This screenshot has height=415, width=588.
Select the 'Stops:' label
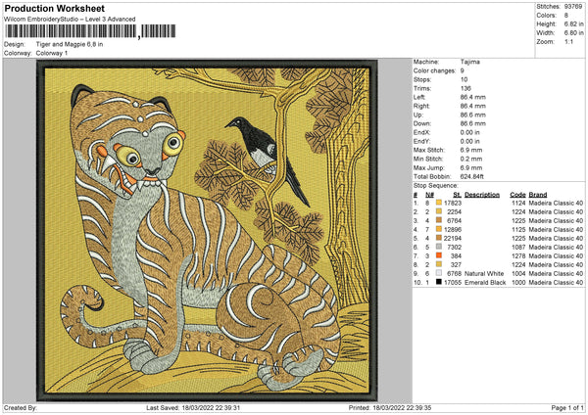click(x=422, y=79)
